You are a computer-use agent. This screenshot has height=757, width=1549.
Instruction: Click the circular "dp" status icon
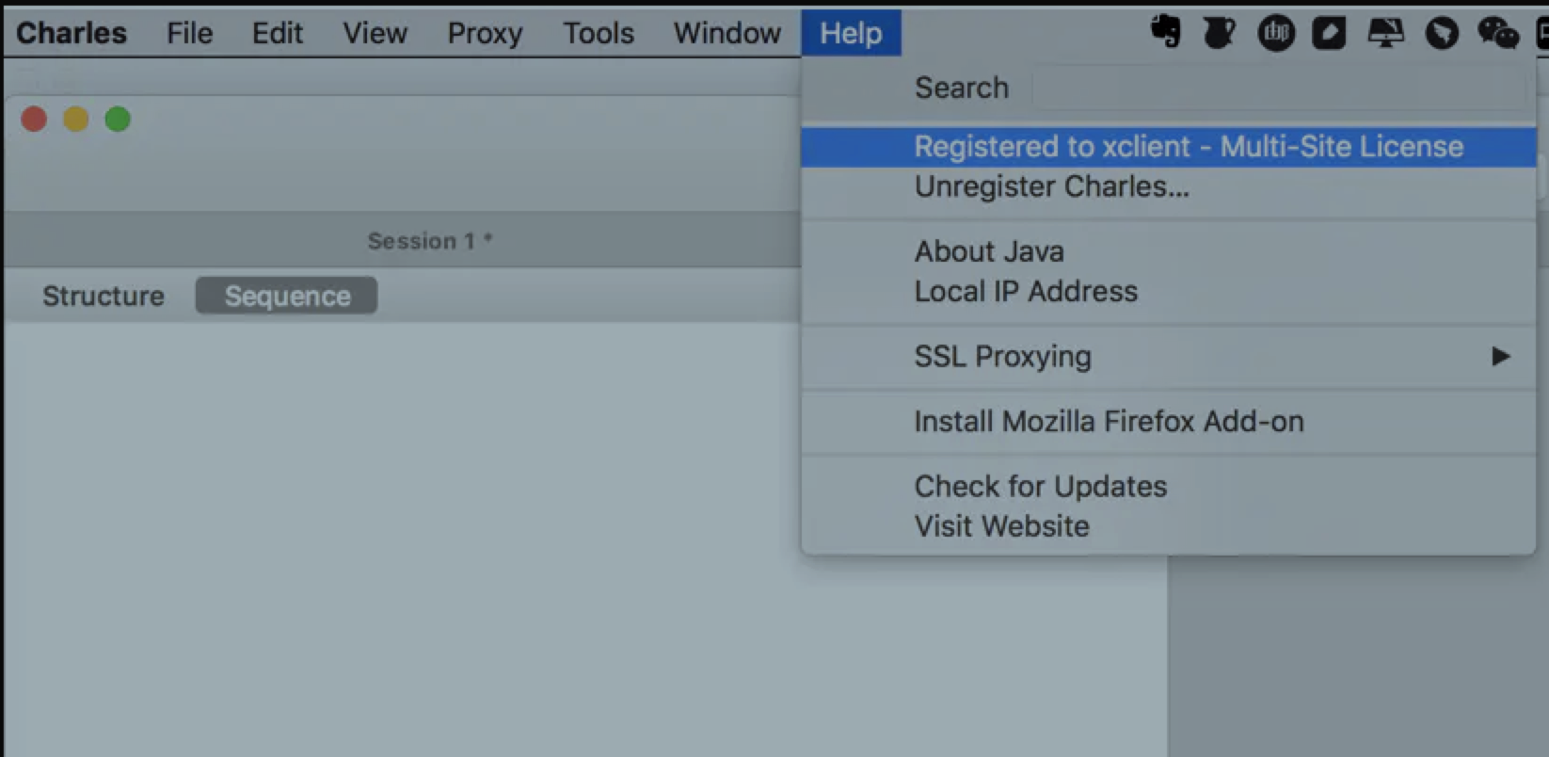(1275, 33)
